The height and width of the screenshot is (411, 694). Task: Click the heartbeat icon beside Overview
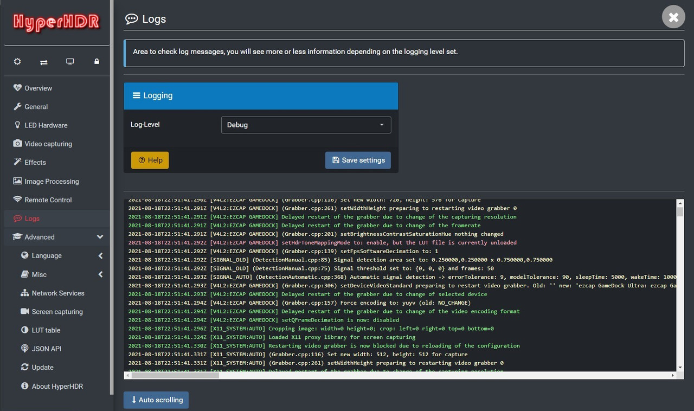17,88
